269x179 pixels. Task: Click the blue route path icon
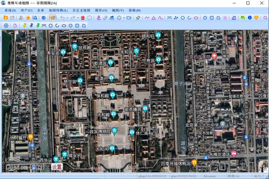35,18
